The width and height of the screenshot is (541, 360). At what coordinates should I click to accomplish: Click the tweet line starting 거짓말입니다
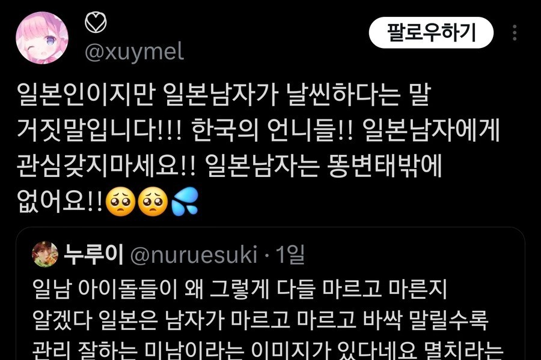click(x=258, y=130)
